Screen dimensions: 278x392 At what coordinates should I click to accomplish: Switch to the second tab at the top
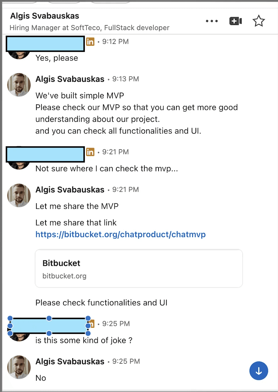[63, 2]
